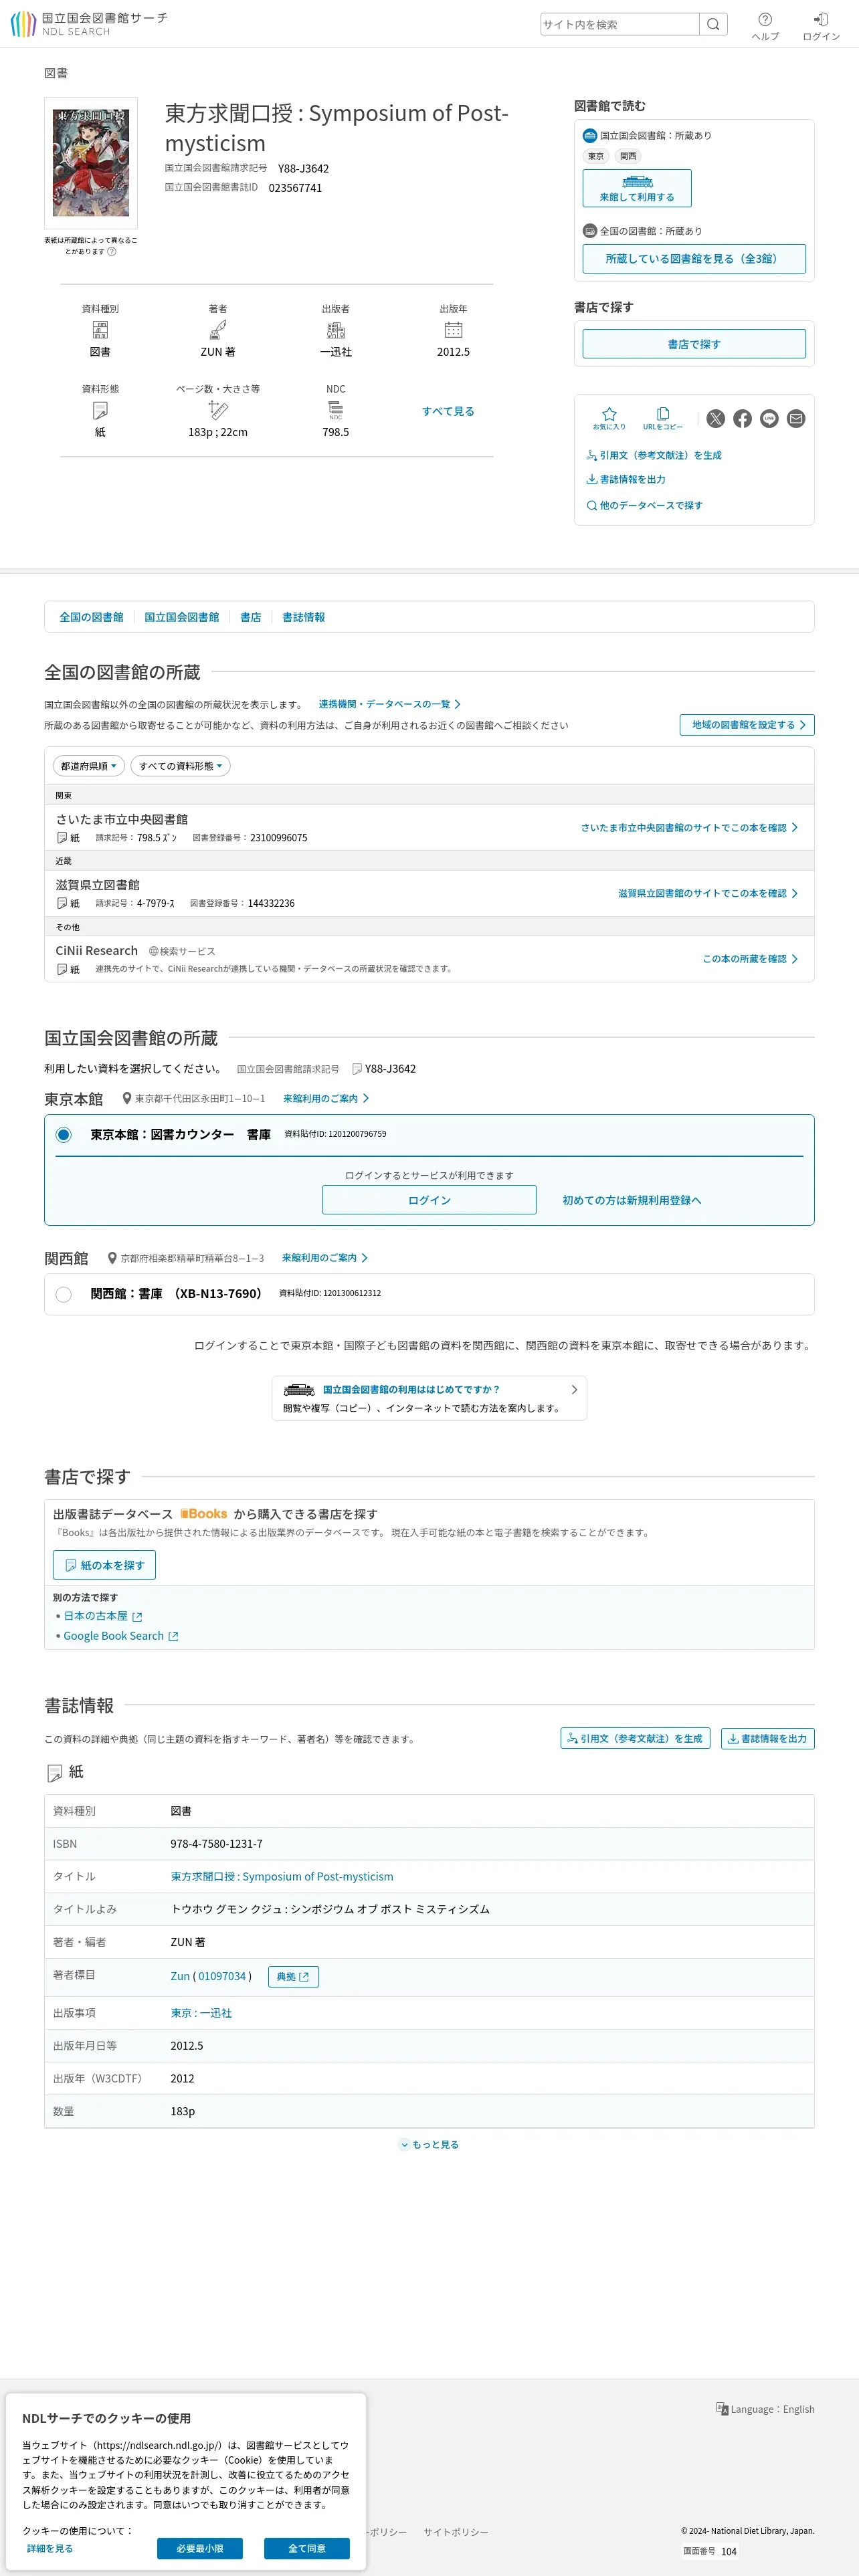Image resolution: width=859 pixels, height=2576 pixels.
Task: Open the 都道府県順 sorting dropdown
Action: coord(89,766)
